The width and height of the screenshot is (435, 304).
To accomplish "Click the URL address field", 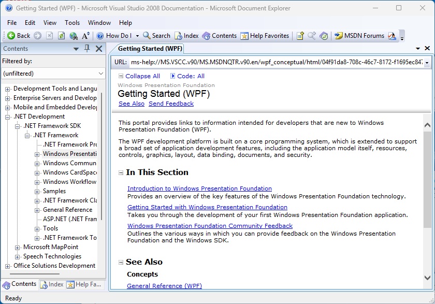I will 277,62.
